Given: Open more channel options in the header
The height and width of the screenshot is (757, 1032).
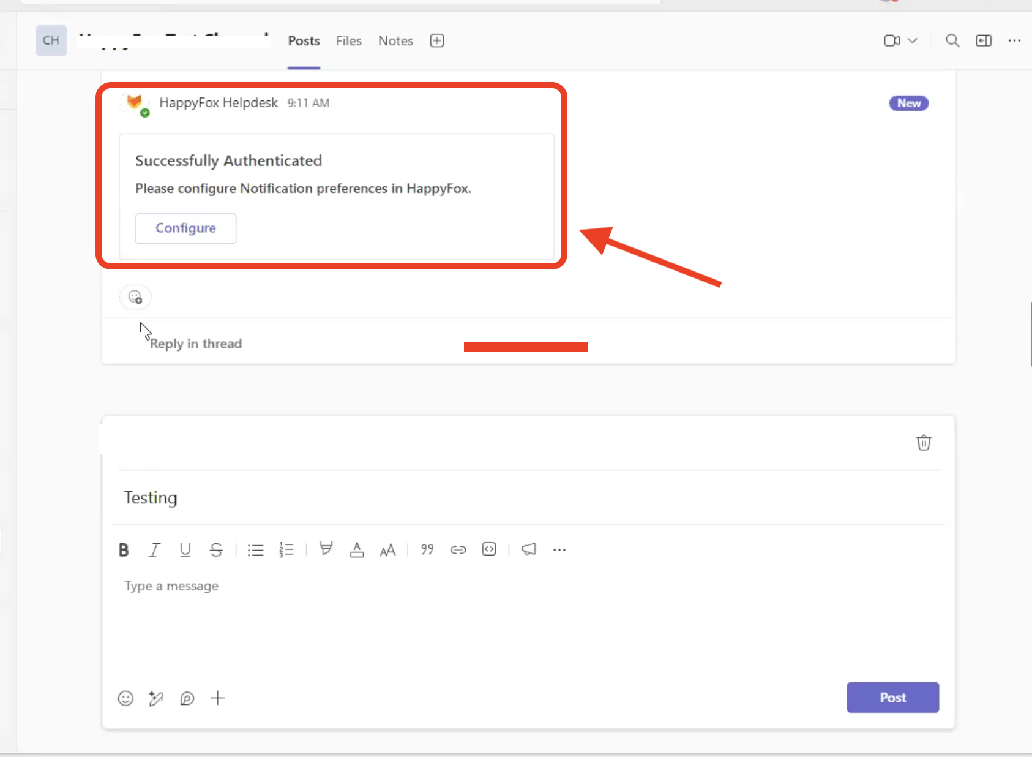Looking at the screenshot, I should click(x=1014, y=40).
